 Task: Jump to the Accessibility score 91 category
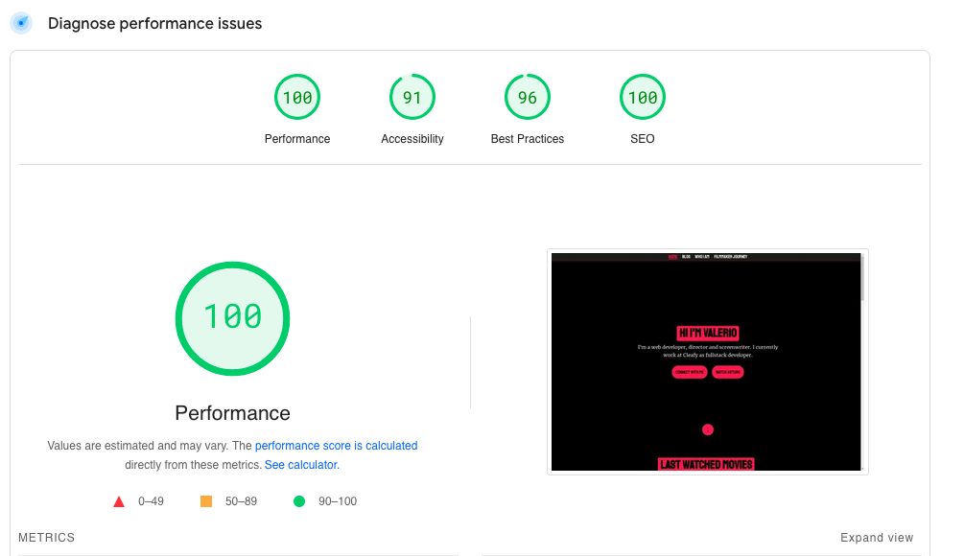[412, 98]
